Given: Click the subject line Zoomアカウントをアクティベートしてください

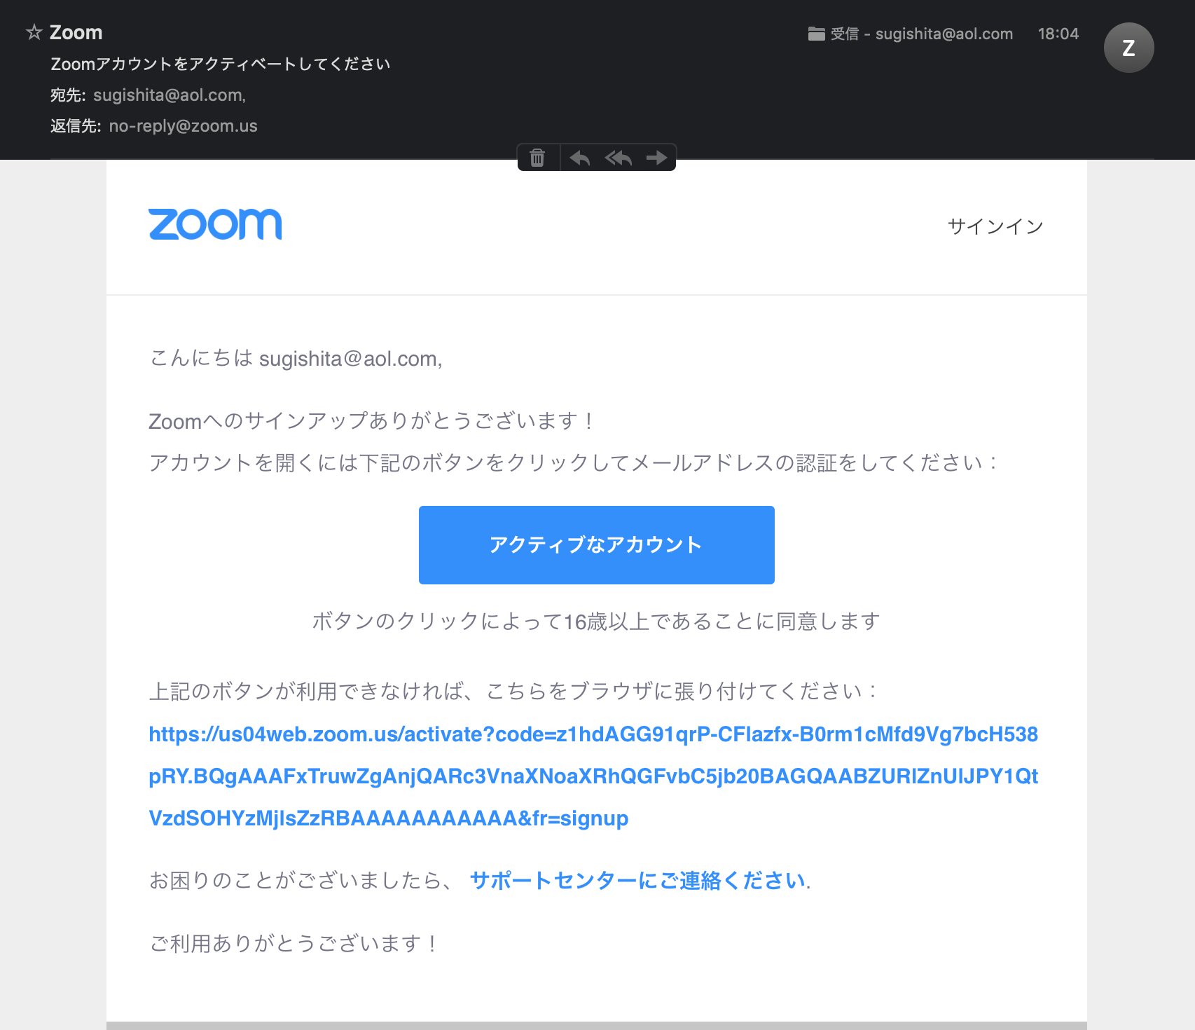Looking at the screenshot, I should 221,64.
